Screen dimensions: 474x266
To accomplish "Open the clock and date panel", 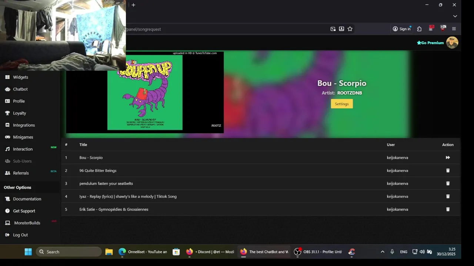I will click(x=446, y=252).
